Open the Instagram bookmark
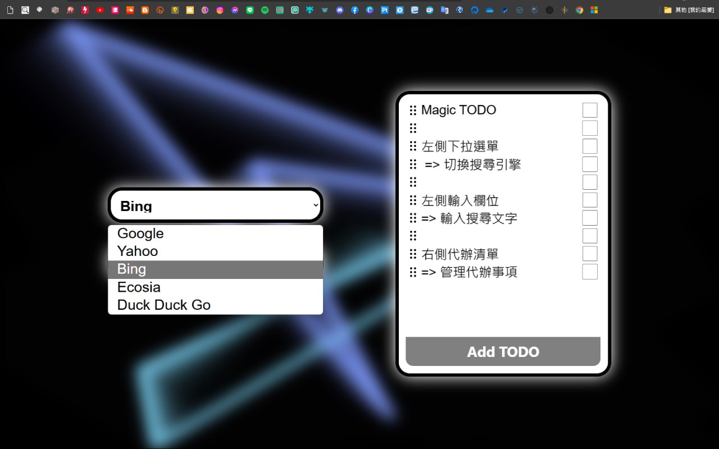This screenshot has height=449, width=719. pos(220,10)
